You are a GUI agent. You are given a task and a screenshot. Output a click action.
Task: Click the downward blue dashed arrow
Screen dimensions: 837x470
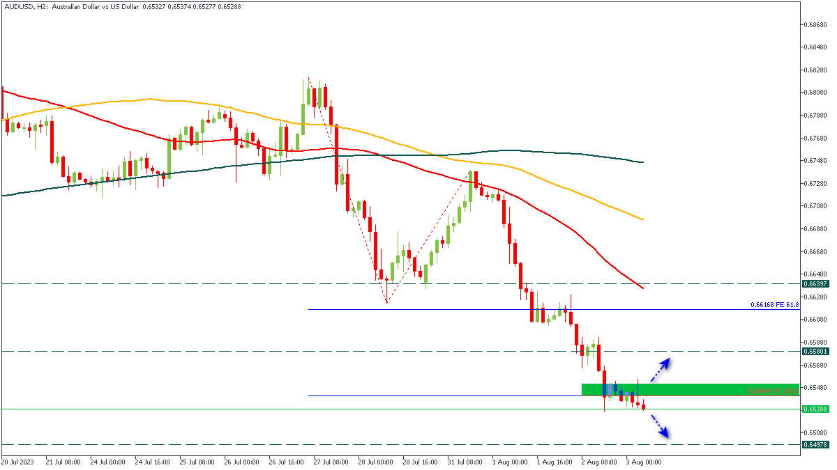point(660,426)
